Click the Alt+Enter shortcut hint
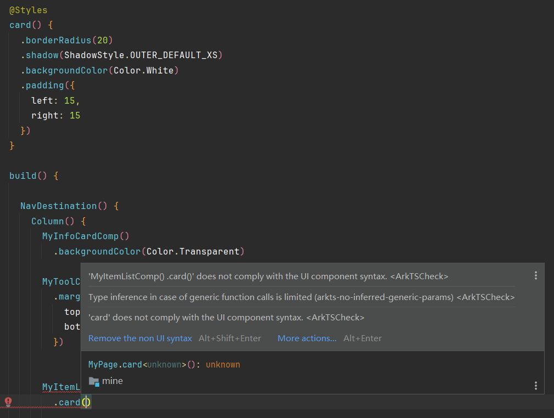This screenshot has width=554, height=418. pos(363,338)
